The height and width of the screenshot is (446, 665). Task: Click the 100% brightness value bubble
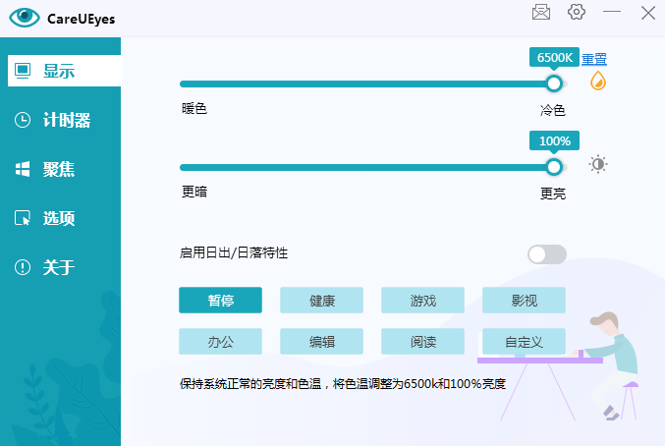[554, 140]
